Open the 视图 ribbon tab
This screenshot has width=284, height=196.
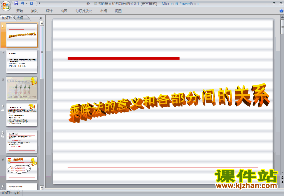tap(118, 11)
